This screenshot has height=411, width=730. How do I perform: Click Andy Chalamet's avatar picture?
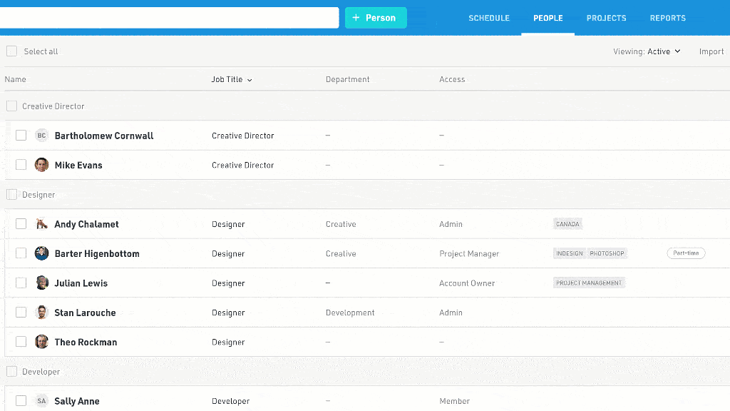[41, 224]
